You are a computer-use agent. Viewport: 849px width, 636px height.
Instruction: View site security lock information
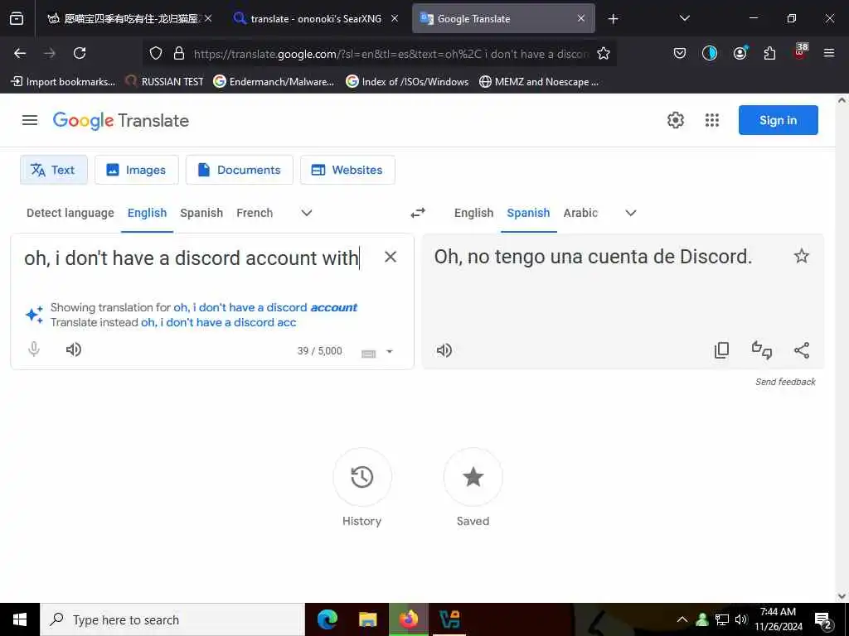(179, 53)
